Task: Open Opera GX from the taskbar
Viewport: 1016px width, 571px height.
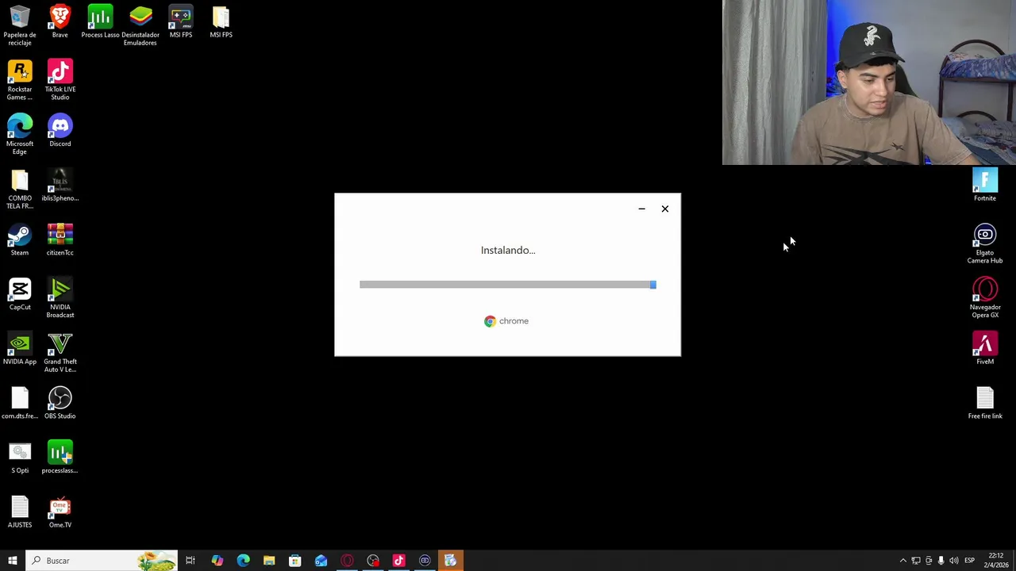Action: tap(347, 561)
